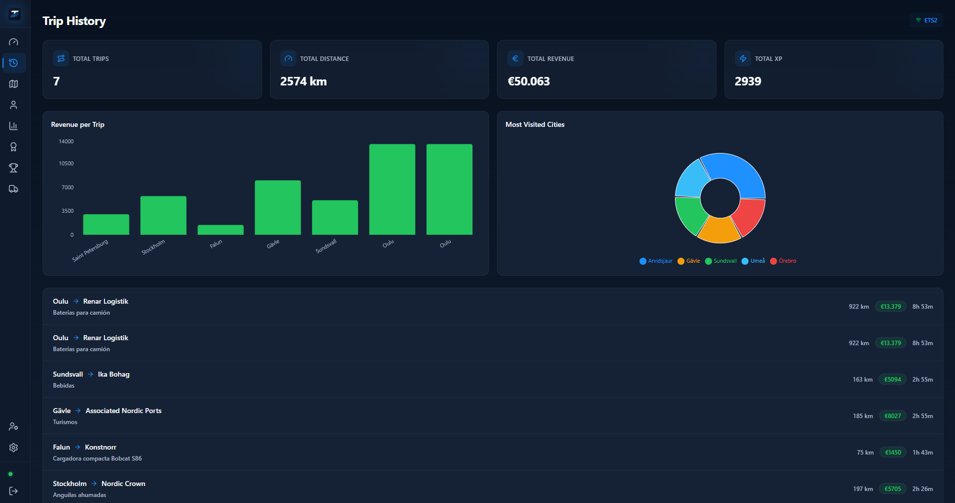Viewport: 955px width, 503px height.
Task: Click the ETS2 connection badge
Action: (926, 20)
